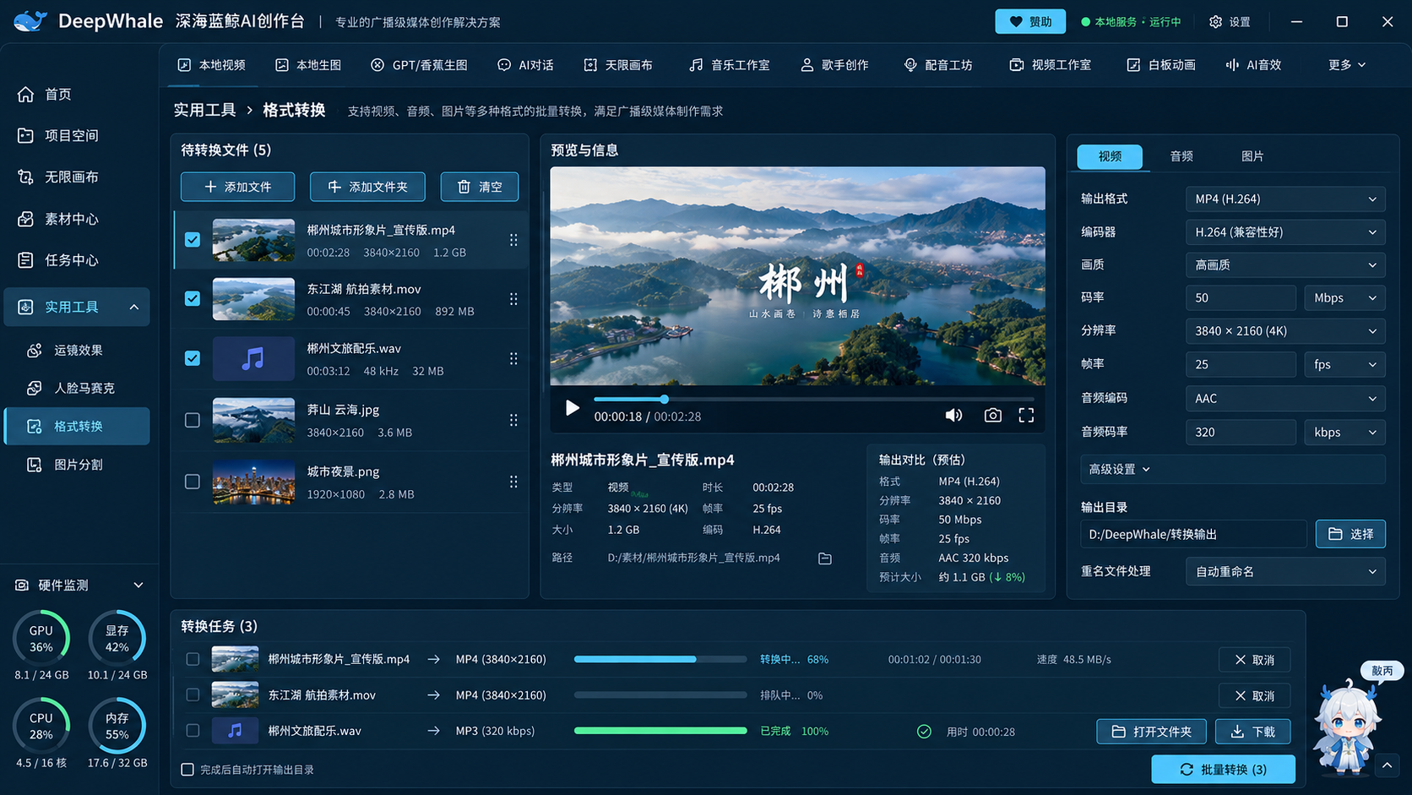Uncheck 郴州文旅配乐.wav in file list
Image resolution: width=1412 pixels, height=795 pixels.
tap(193, 358)
